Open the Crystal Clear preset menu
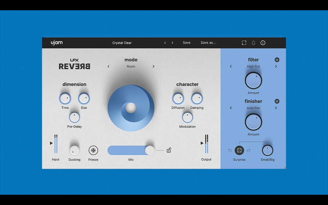The image size is (328, 205). click(x=122, y=43)
